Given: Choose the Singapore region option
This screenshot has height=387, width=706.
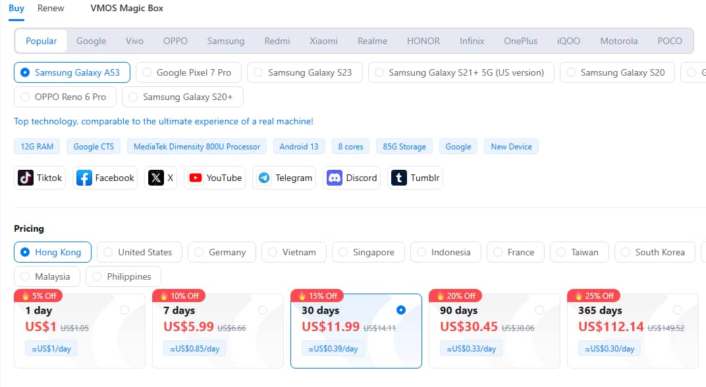Looking at the screenshot, I should click(x=366, y=252).
